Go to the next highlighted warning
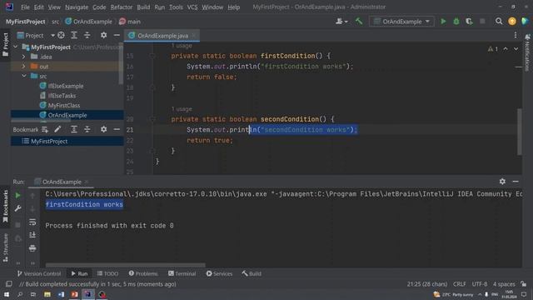The height and width of the screenshot is (300, 533). 516,49
